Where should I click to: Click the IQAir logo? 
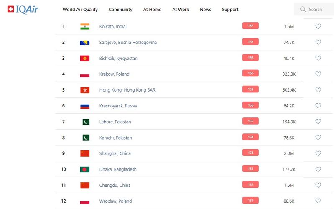click(x=23, y=9)
